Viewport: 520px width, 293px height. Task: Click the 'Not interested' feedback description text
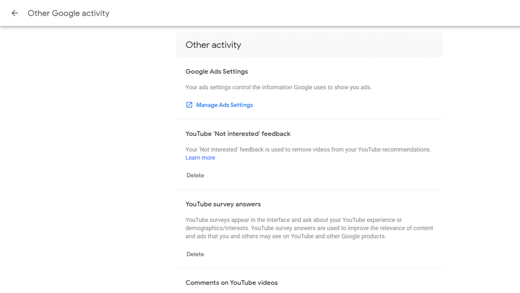coord(308,150)
